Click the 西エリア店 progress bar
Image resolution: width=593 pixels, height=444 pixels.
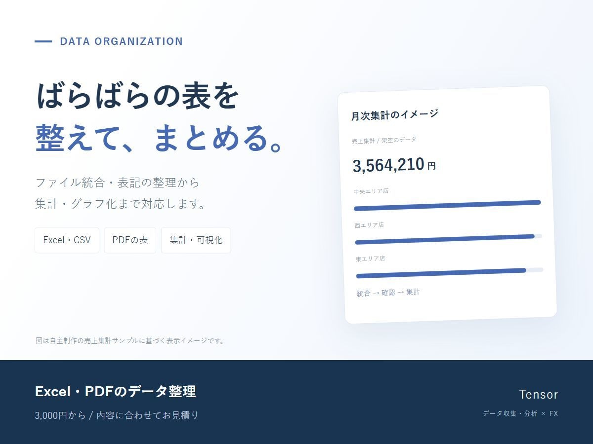449,239
